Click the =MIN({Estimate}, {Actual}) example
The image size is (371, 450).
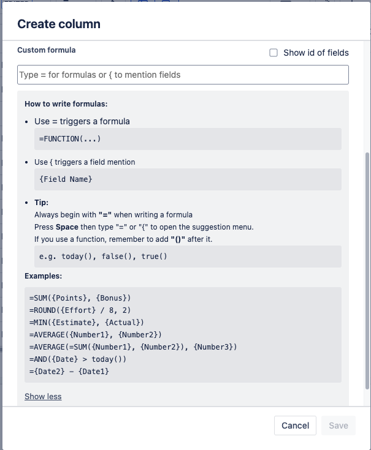[86, 322]
